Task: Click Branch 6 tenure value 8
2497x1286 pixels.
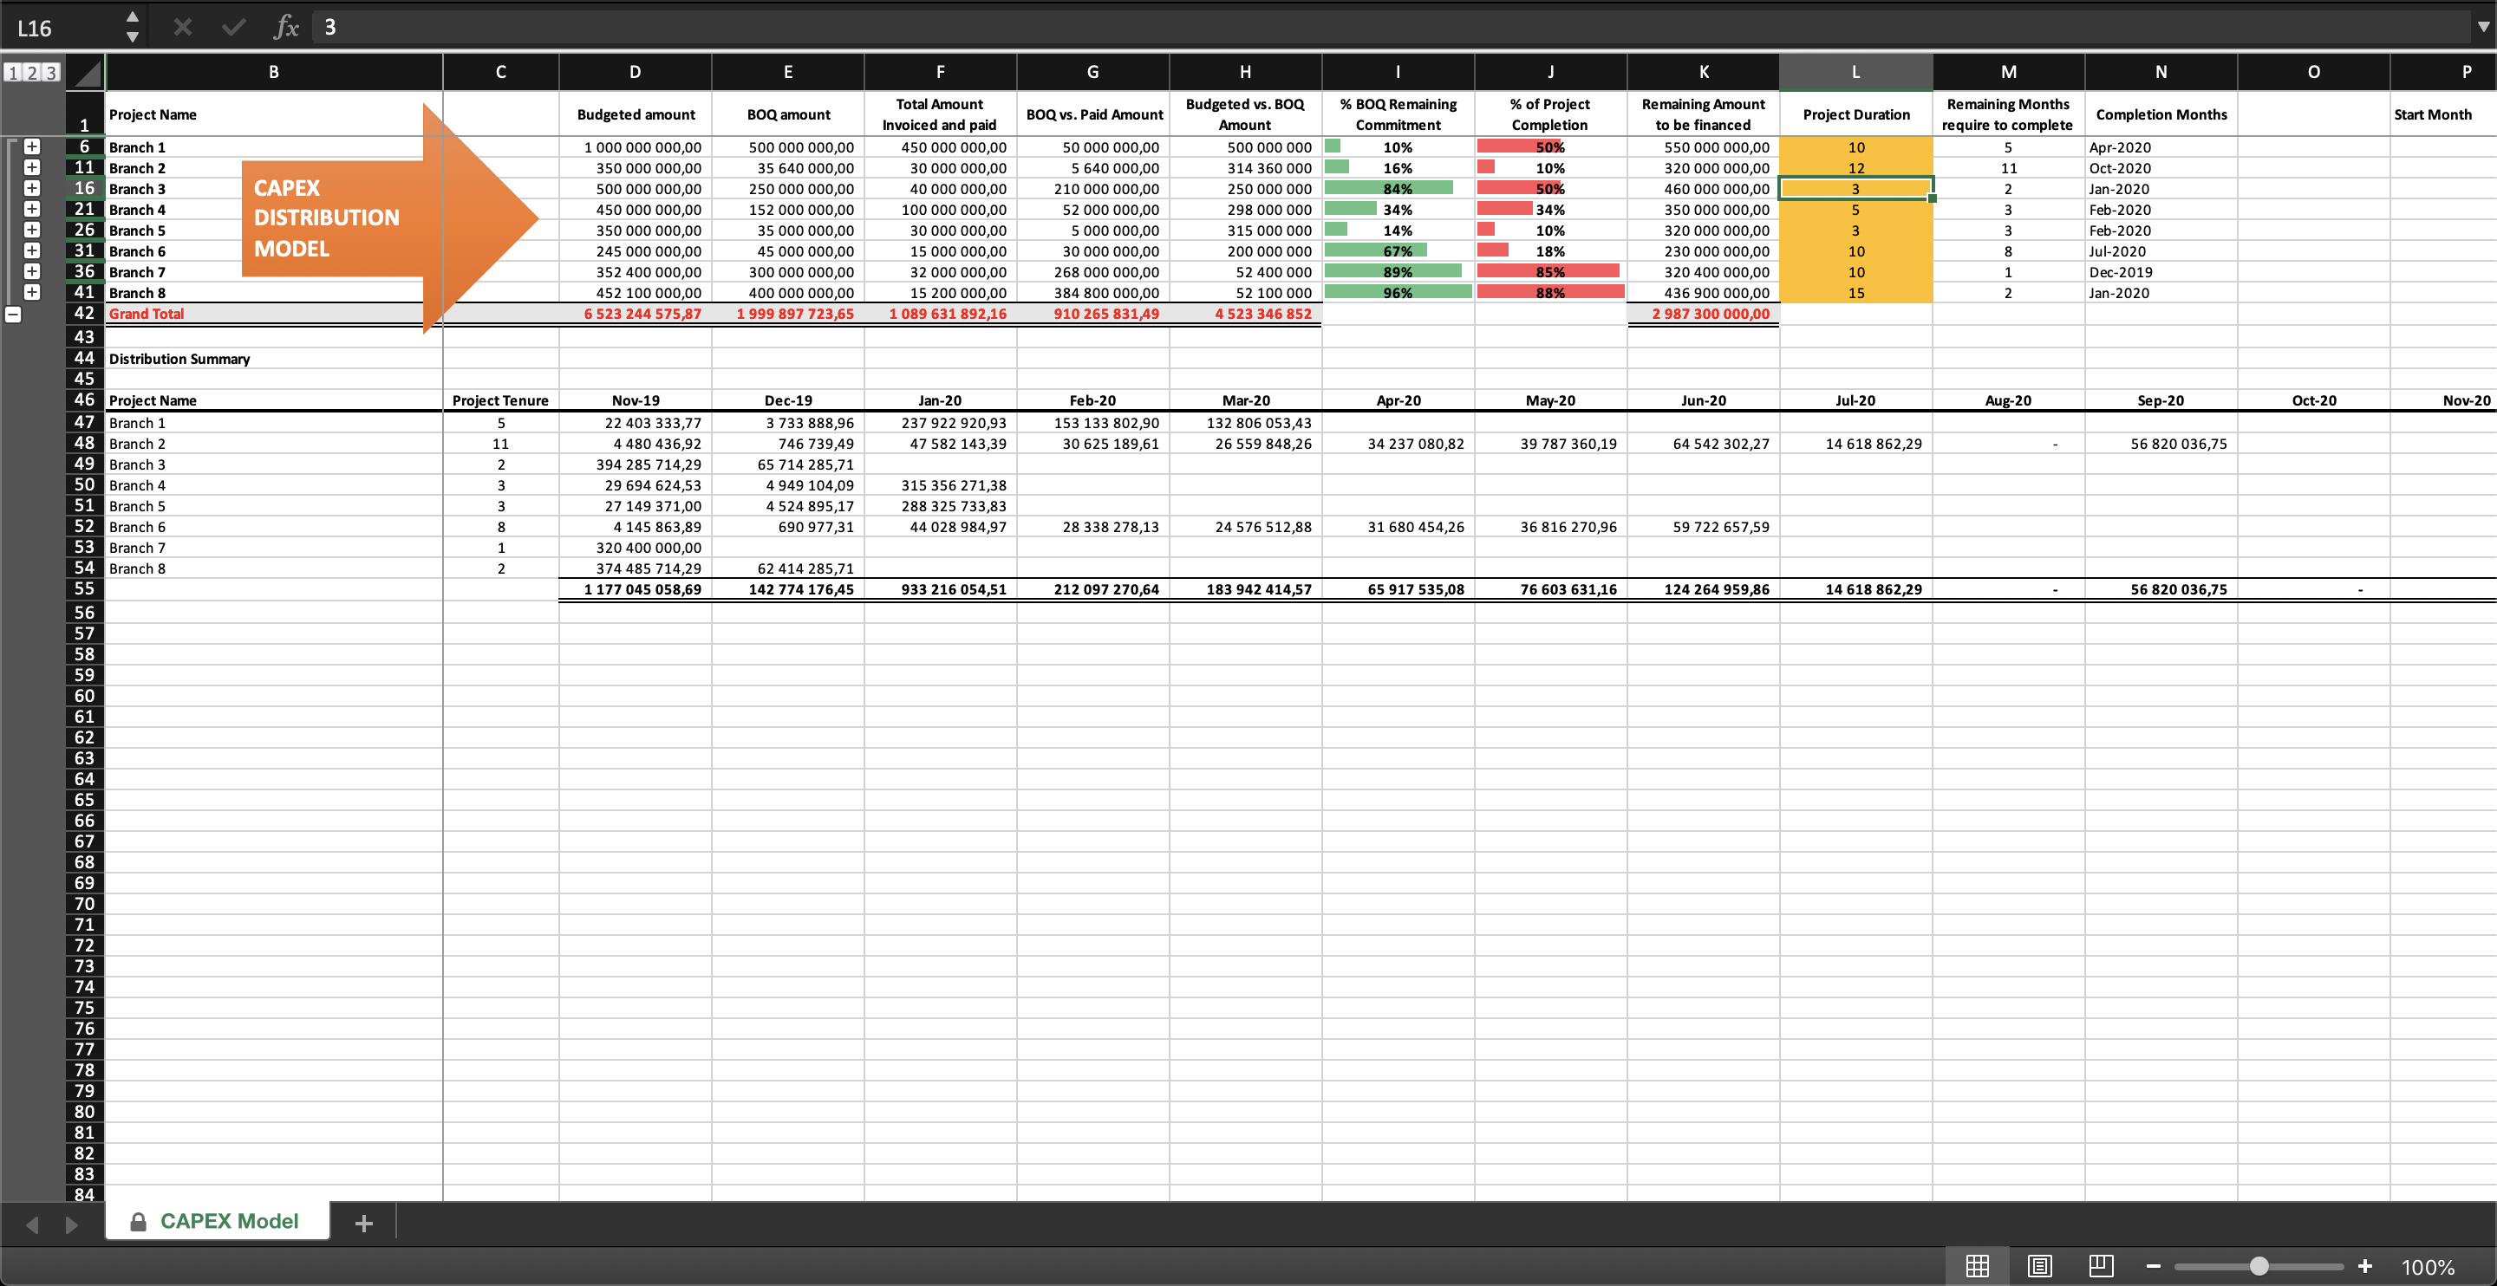Action: [x=501, y=527]
